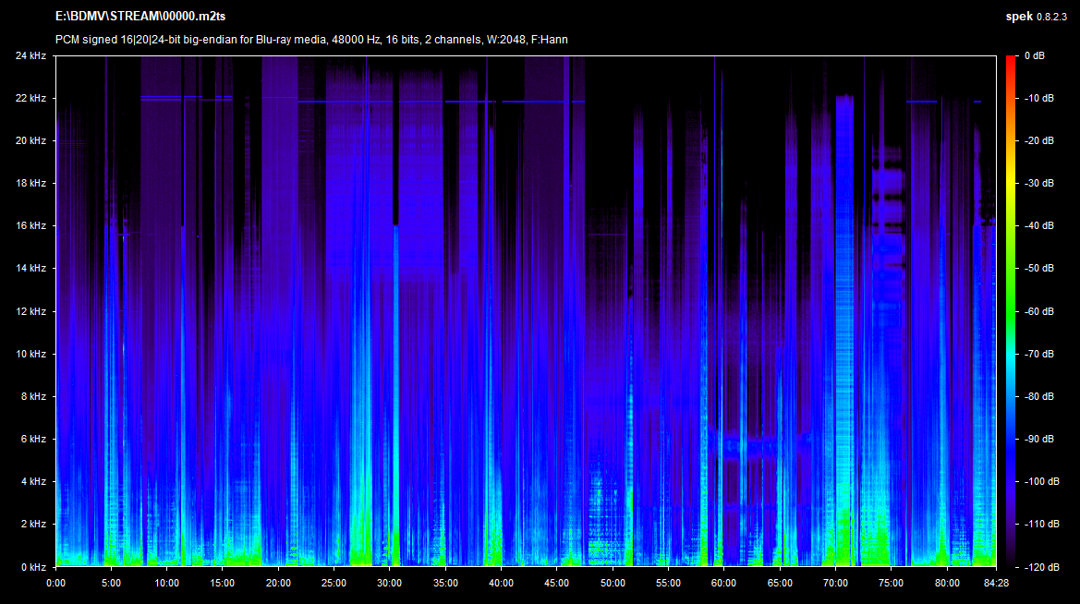Viewport: 1080px width, 604px height.
Task: Click the 0:00 time axis marker
Action: tap(55, 583)
